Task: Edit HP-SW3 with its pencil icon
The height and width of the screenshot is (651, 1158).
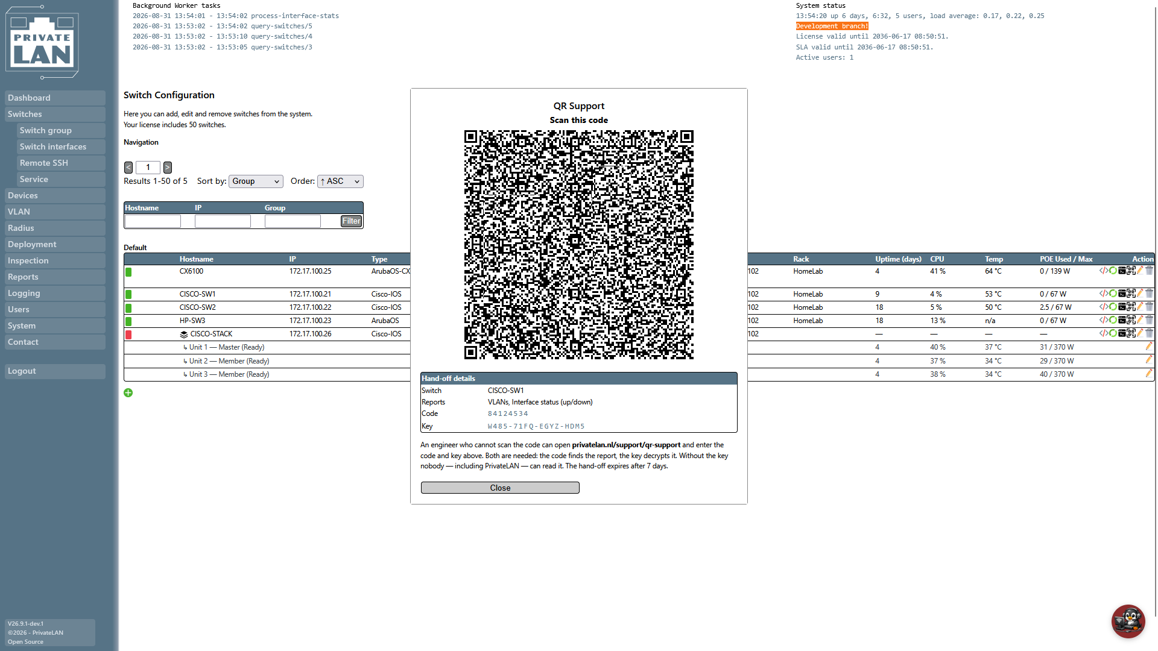Action: tap(1140, 320)
